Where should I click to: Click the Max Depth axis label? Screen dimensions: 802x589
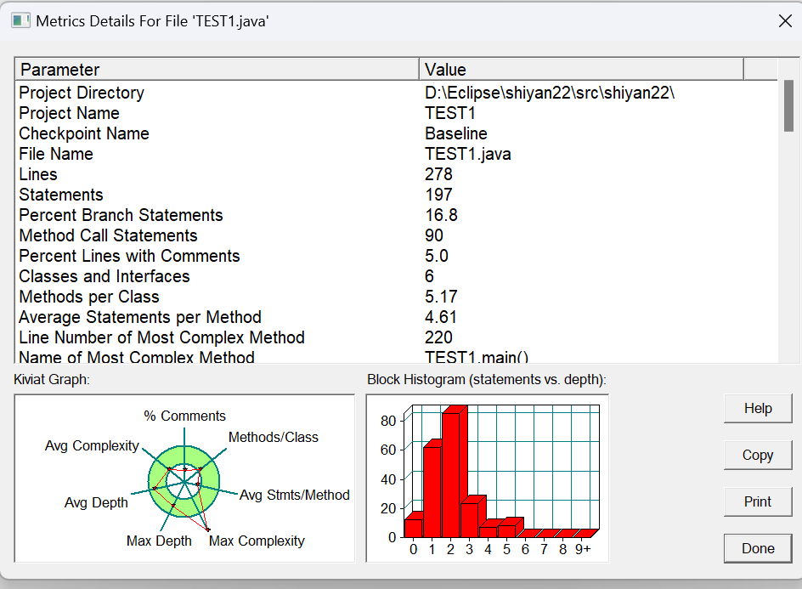tap(159, 541)
